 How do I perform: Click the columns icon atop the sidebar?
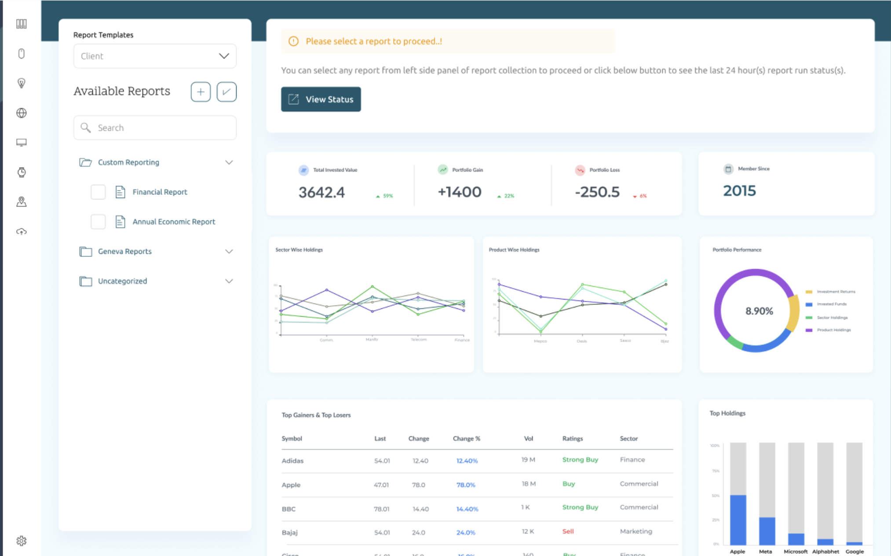point(21,24)
